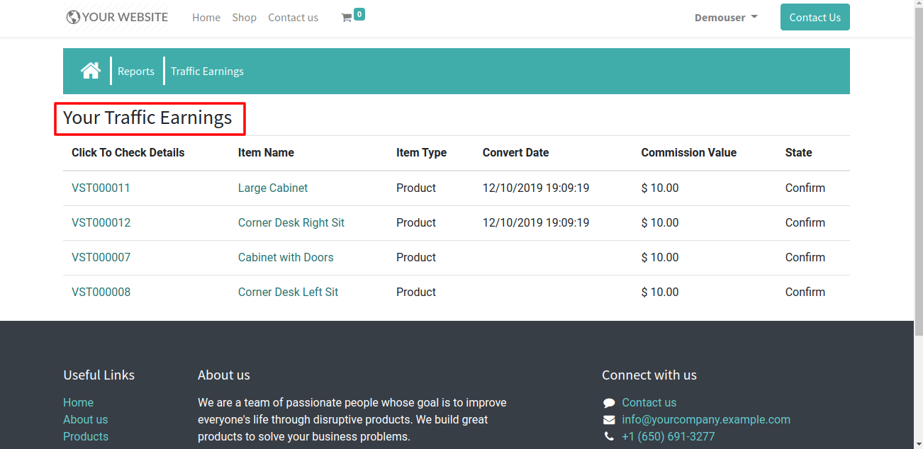This screenshot has width=923, height=449.
Task: Open the shopping cart icon
Action: click(347, 18)
